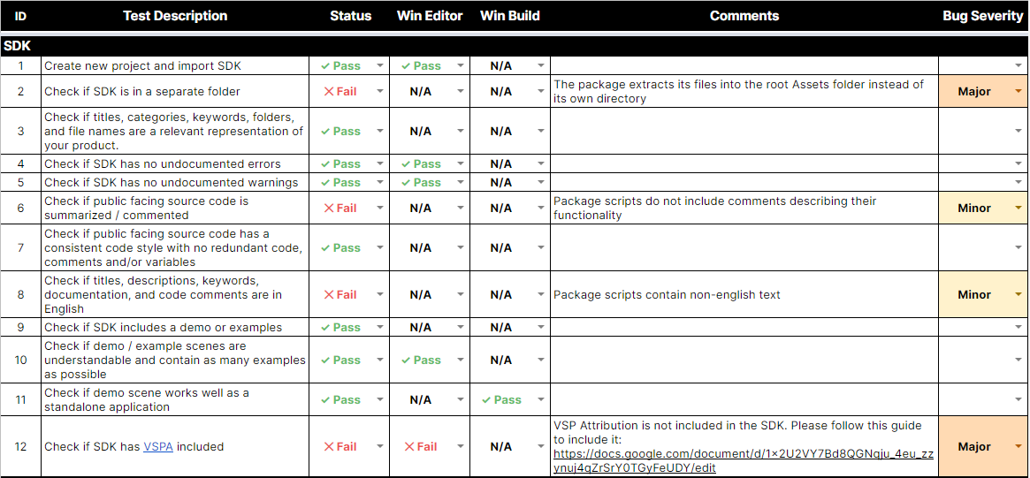The width and height of the screenshot is (1030, 478).
Task: Select the comment about non-english text
Action: click(x=667, y=295)
